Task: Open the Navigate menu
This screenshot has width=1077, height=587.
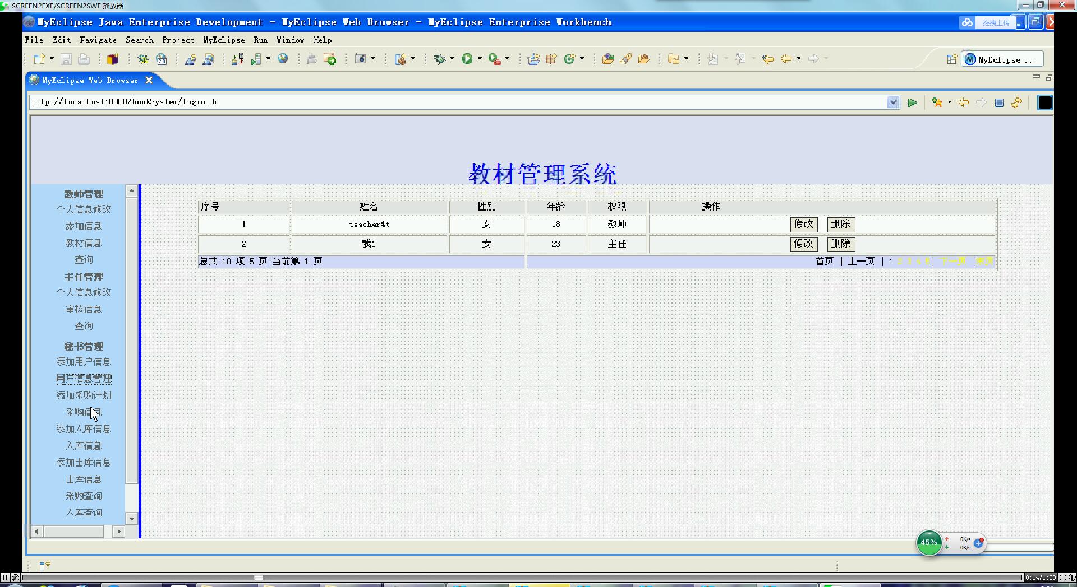Action: tap(98, 40)
